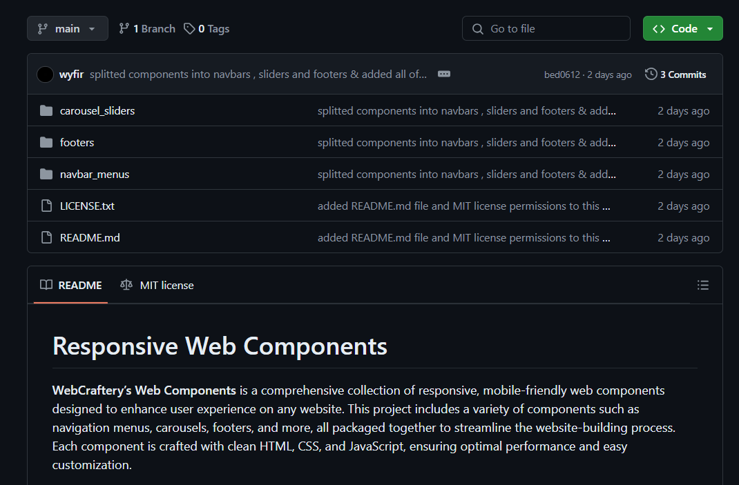Switch to the README tab
Image resolution: width=739 pixels, height=485 pixels.
[x=71, y=285]
